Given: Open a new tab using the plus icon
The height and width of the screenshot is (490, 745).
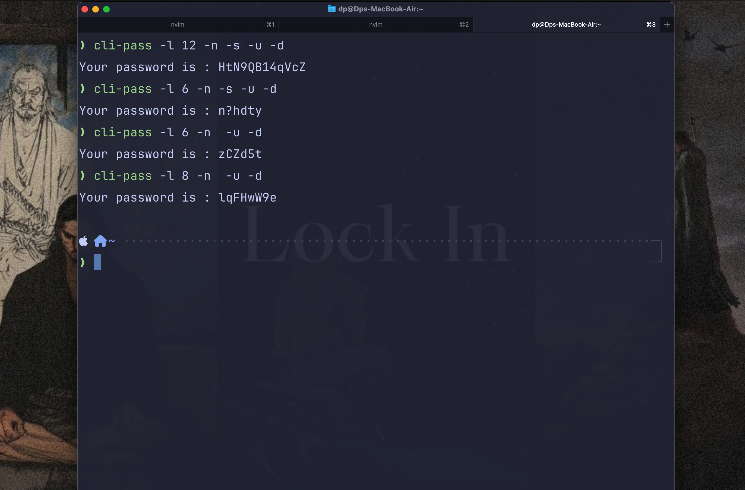Looking at the screenshot, I should 667,24.
